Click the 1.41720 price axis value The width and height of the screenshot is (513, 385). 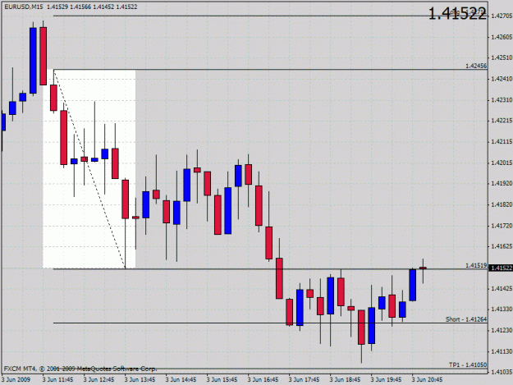(x=502, y=226)
